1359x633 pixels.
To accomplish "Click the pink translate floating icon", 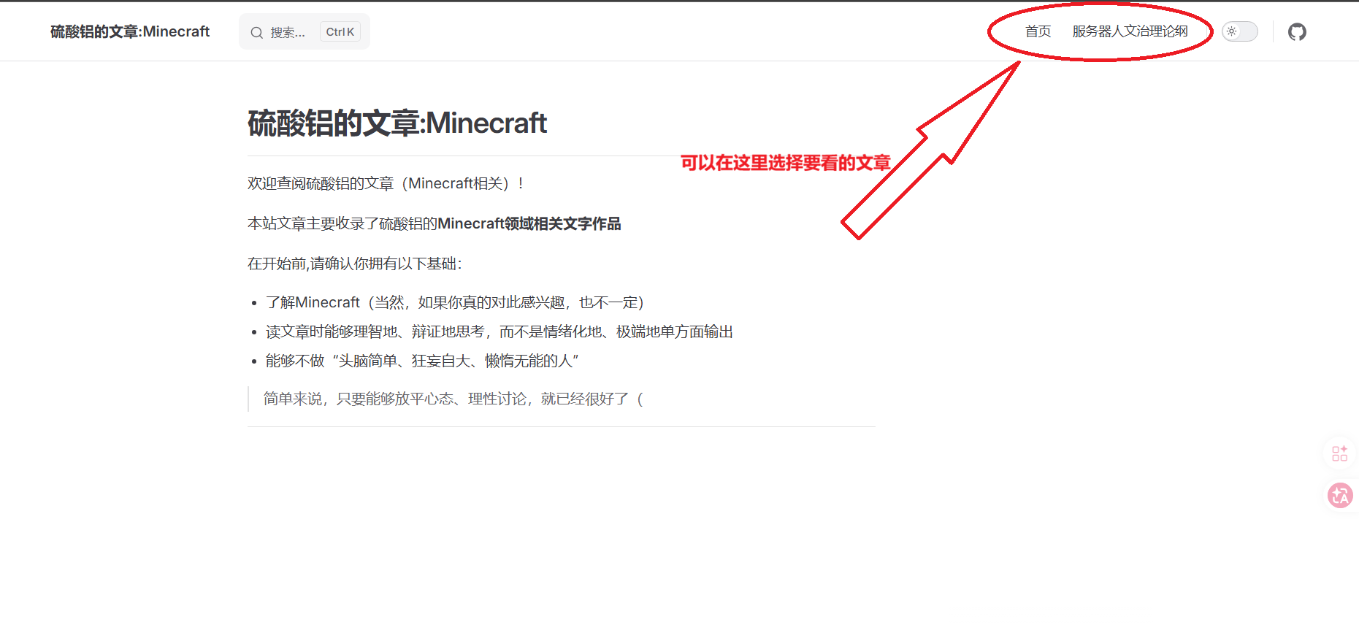I will [x=1340, y=496].
